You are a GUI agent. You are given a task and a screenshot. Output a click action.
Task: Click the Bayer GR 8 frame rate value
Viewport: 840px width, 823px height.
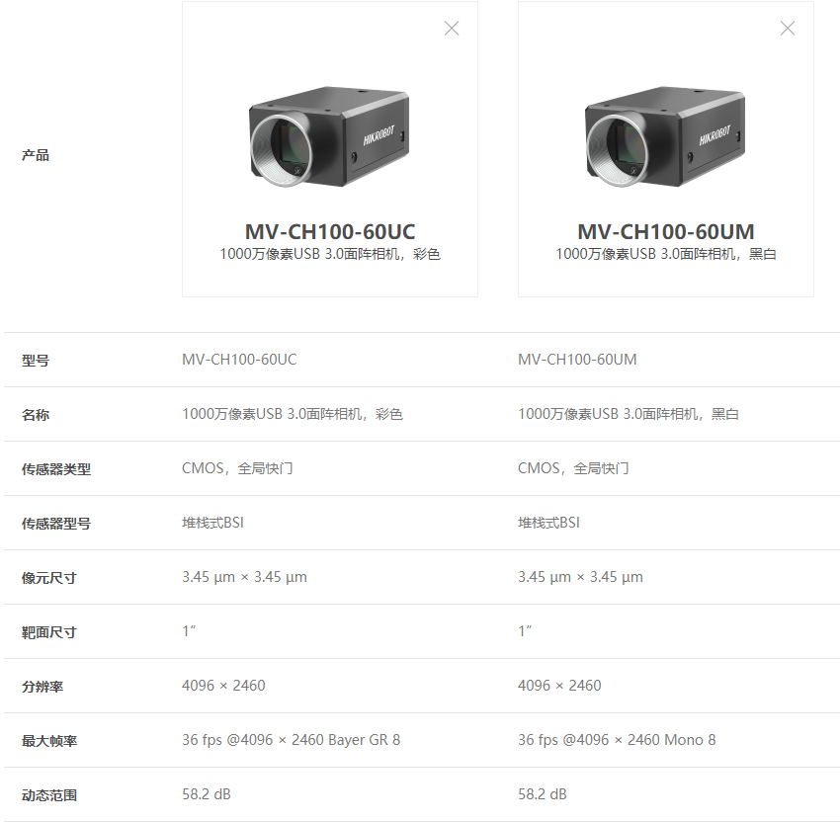pyautogui.click(x=292, y=740)
